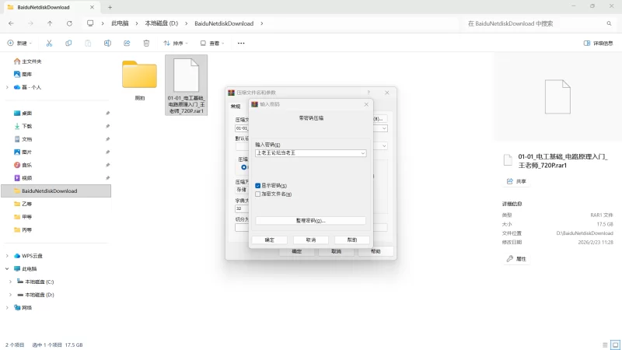Image resolution: width=622 pixels, height=350 pixels.
Task: Click the Cut scissors icon in toolbar
Action: point(49,44)
